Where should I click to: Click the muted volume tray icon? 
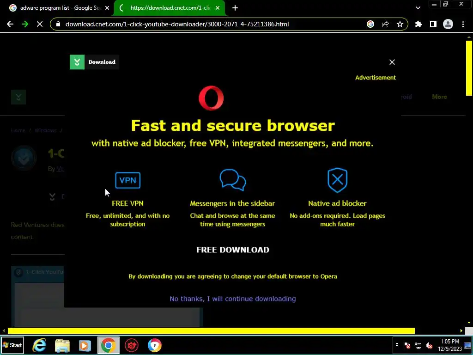point(429,345)
